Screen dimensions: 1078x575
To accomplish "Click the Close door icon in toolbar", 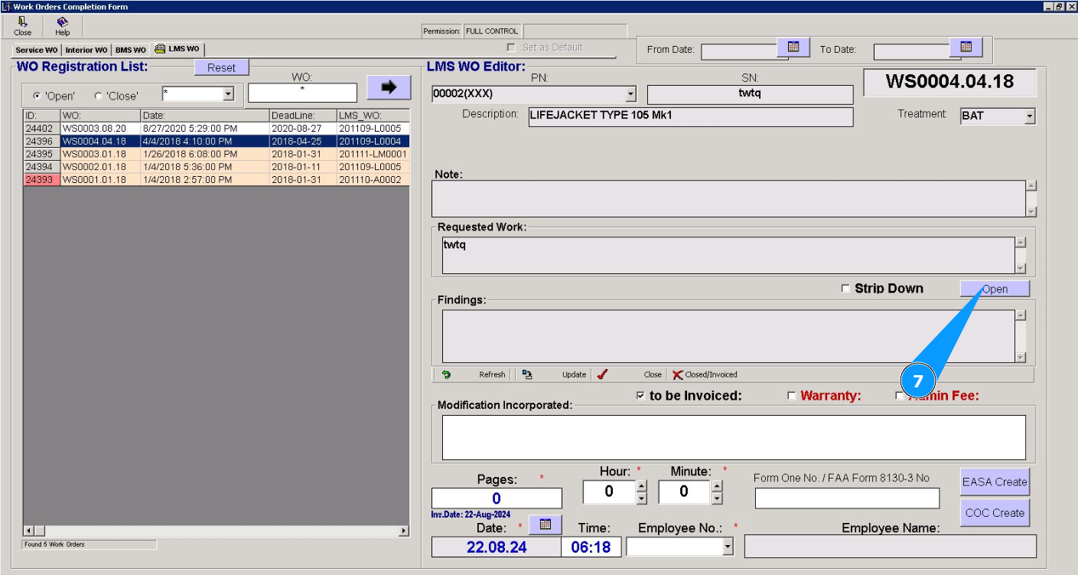I will coord(22,23).
